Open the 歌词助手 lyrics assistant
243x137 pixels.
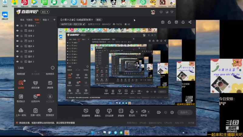pos(21,98)
